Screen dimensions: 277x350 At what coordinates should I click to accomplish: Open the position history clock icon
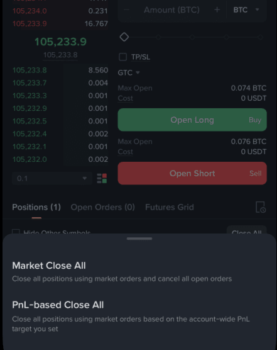coord(261,207)
